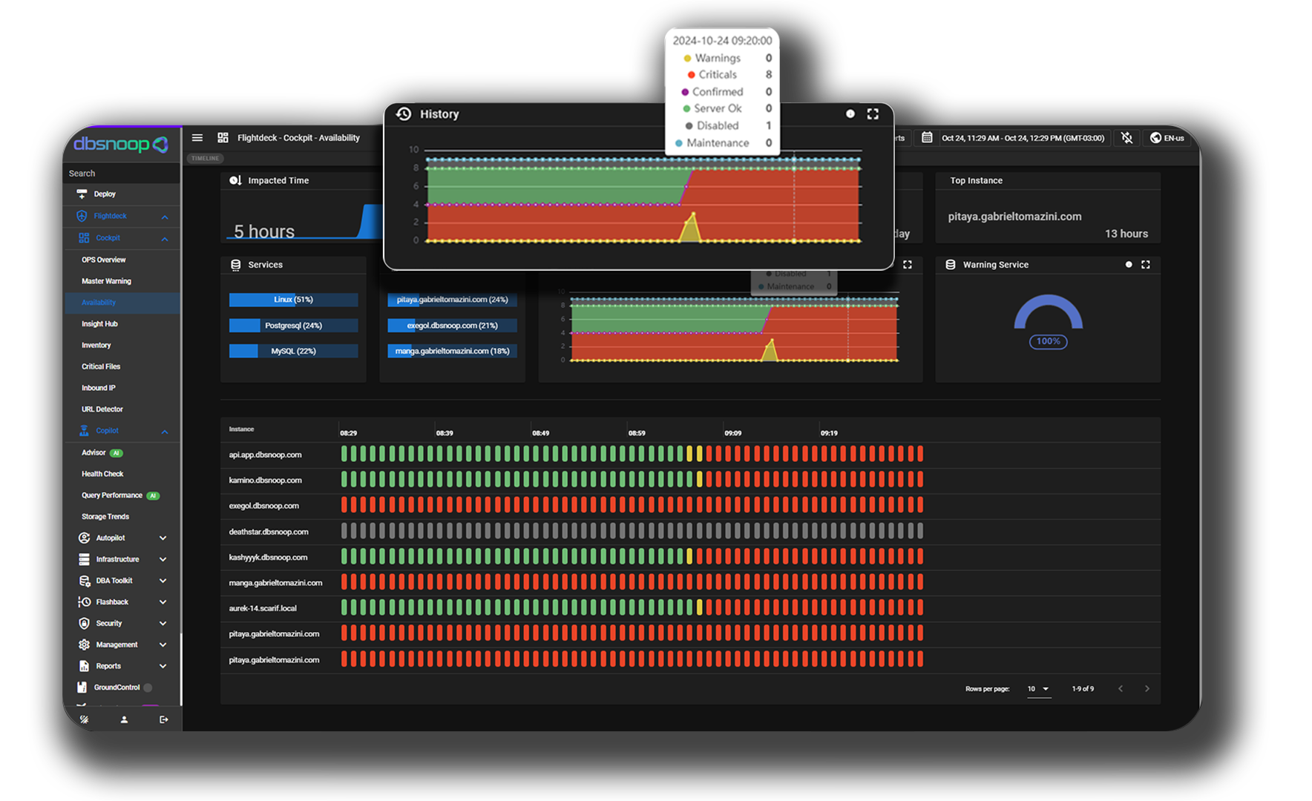The width and height of the screenshot is (1312, 801).
Task: Click the Deploy server icon
Action: (82, 194)
